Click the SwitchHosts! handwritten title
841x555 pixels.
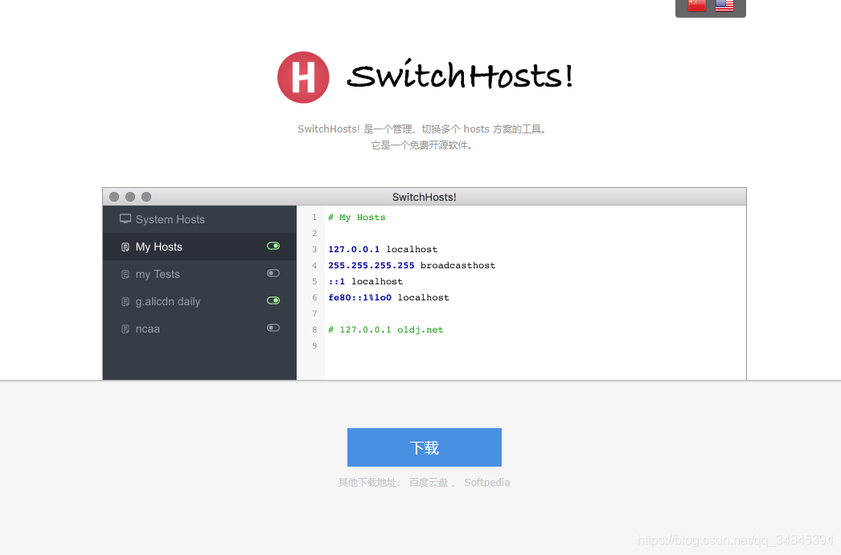pyautogui.click(x=460, y=75)
